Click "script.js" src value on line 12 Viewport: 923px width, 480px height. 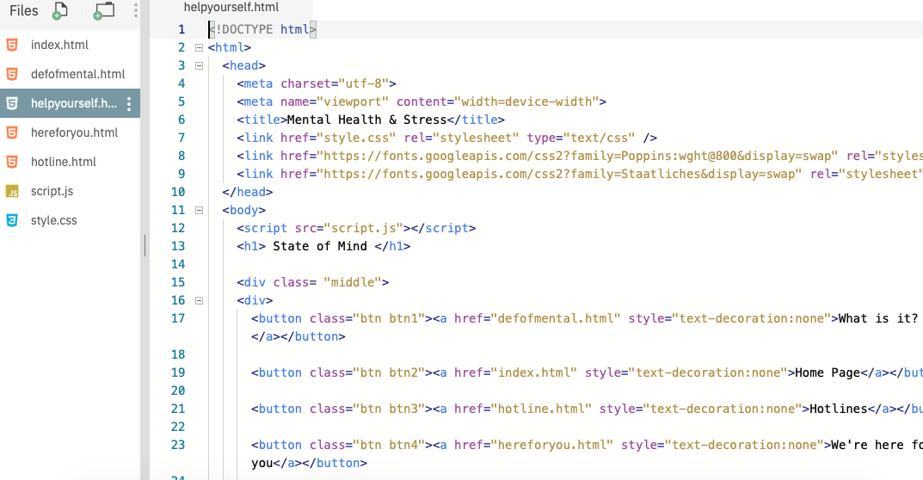pos(363,228)
